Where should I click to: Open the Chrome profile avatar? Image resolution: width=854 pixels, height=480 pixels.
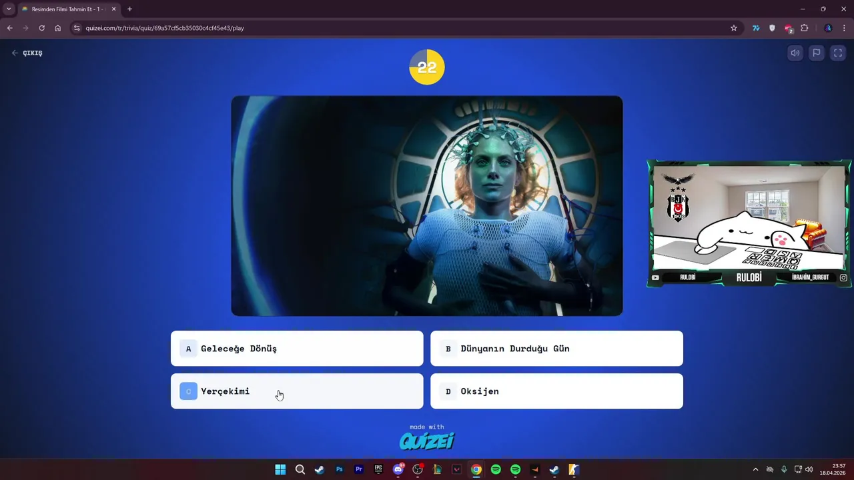coord(828,28)
